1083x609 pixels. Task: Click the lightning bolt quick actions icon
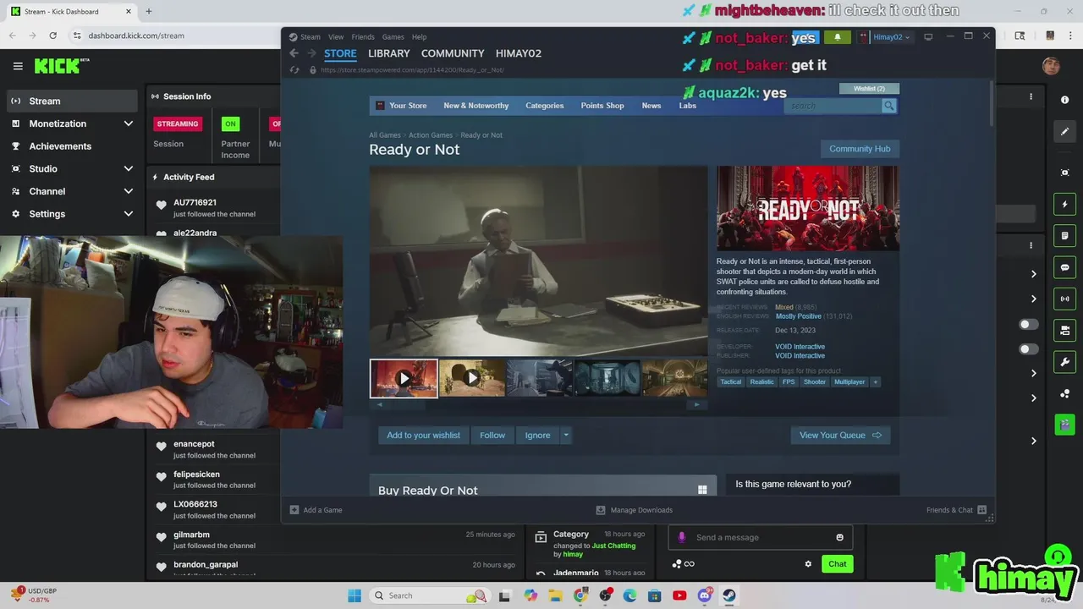(x=1064, y=204)
